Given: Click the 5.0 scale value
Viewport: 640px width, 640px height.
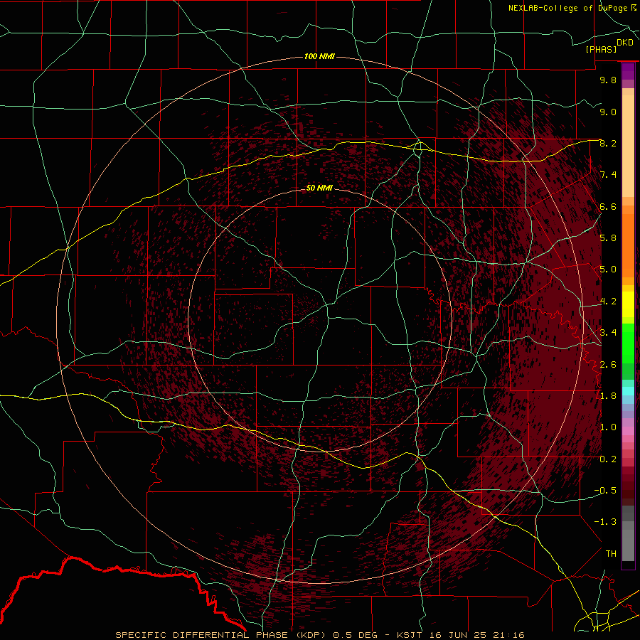Looking at the screenshot, I should 608,270.
